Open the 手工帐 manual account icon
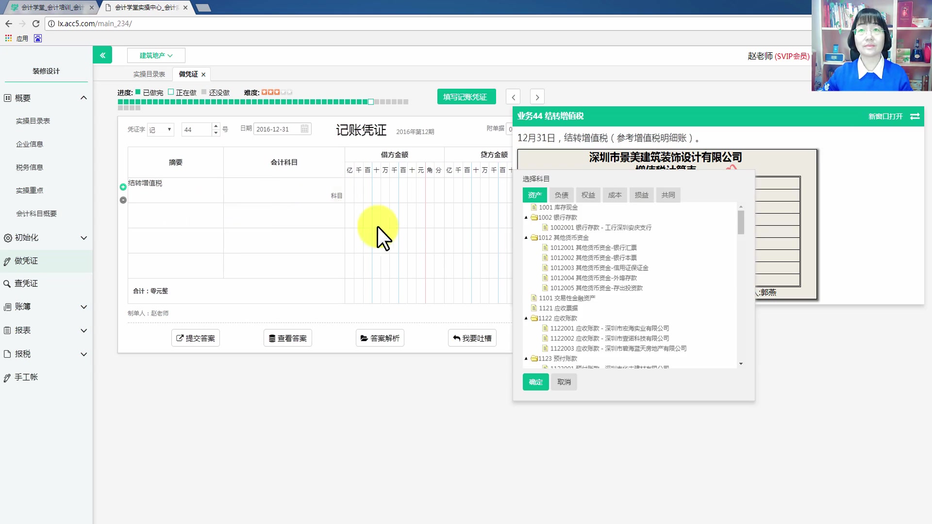 click(x=7, y=377)
